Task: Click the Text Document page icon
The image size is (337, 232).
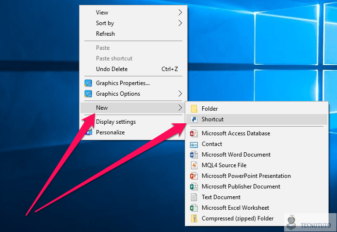Action: click(194, 197)
